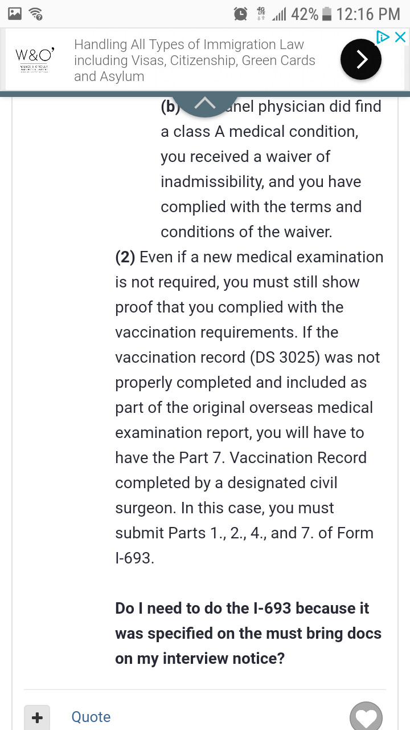Click the AdChoices triangle icon
410x730 pixels.
coord(383,38)
